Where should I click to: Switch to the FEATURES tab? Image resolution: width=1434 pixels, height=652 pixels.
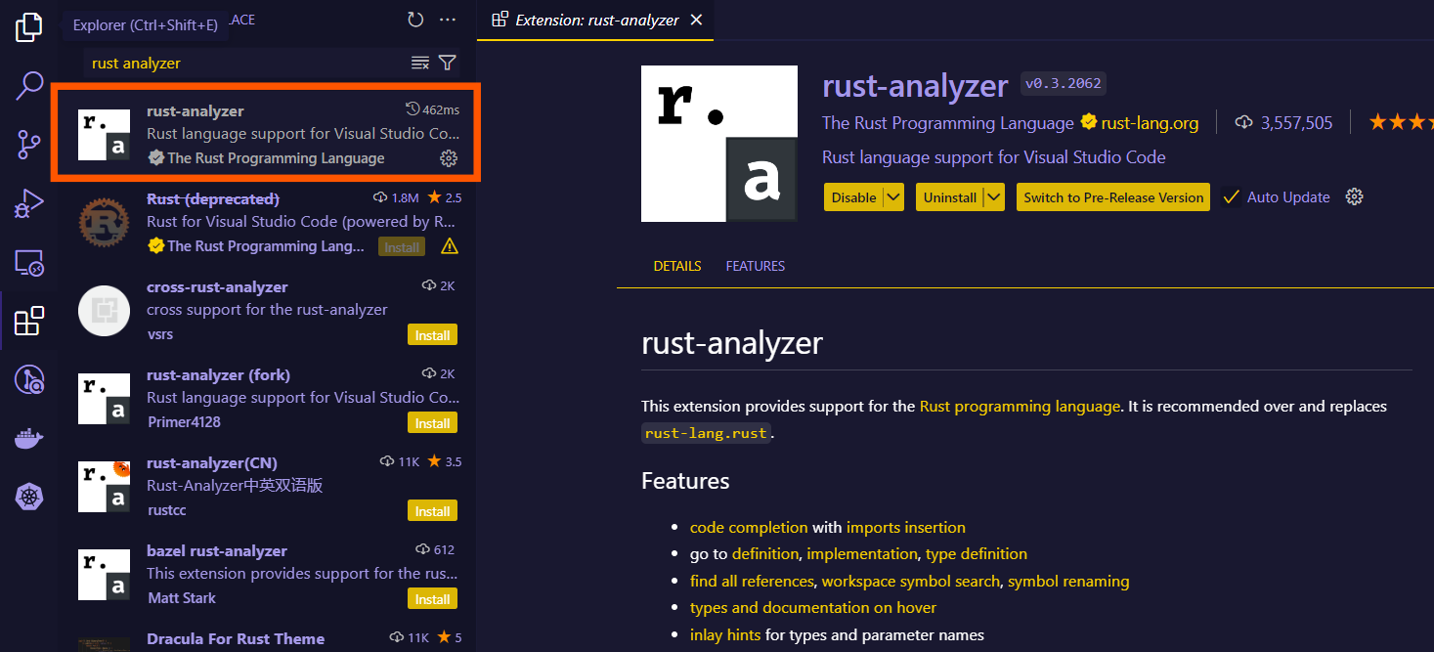point(756,266)
